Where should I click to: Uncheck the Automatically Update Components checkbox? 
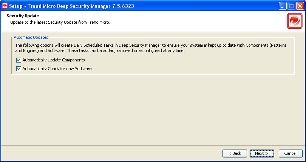(19, 60)
